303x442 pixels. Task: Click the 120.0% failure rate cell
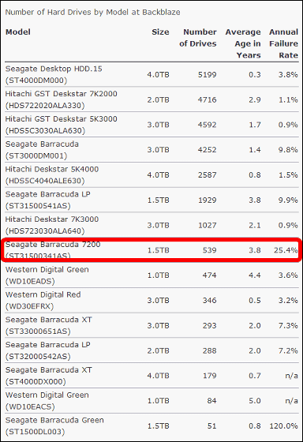283,425
